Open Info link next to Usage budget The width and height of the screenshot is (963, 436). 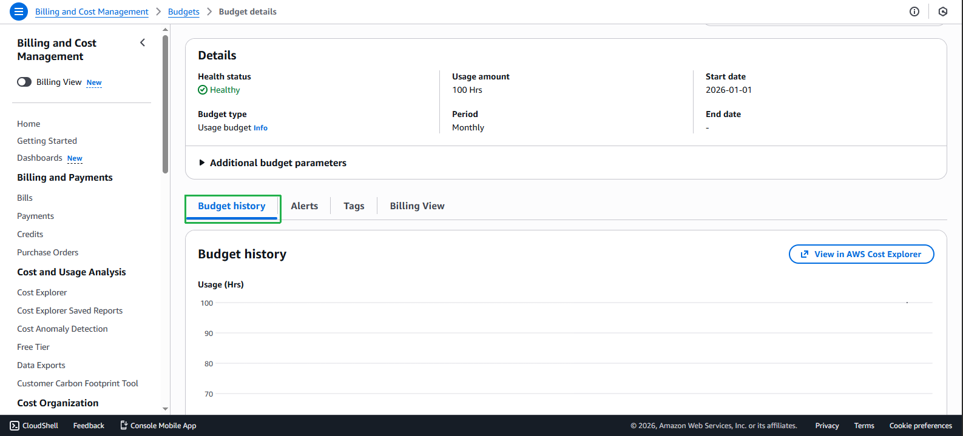tap(260, 128)
